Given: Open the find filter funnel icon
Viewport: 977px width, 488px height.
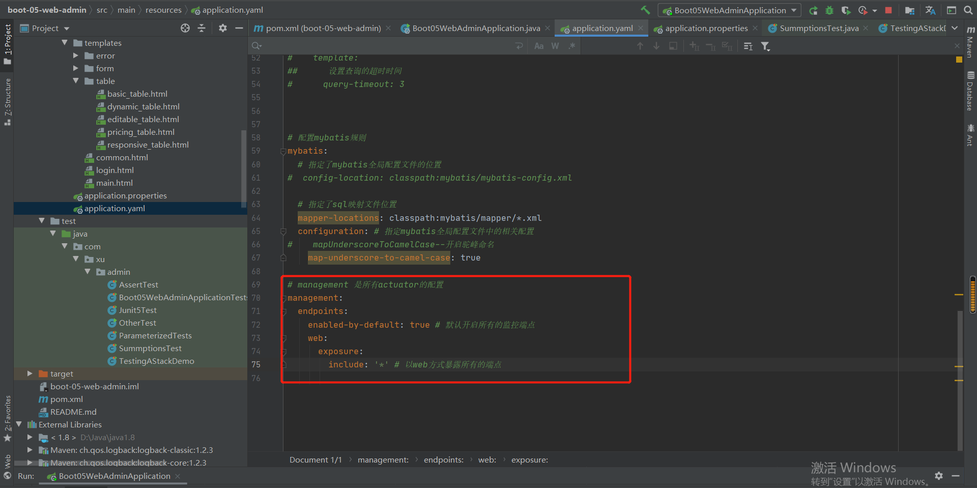Looking at the screenshot, I should (x=765, y=46).
